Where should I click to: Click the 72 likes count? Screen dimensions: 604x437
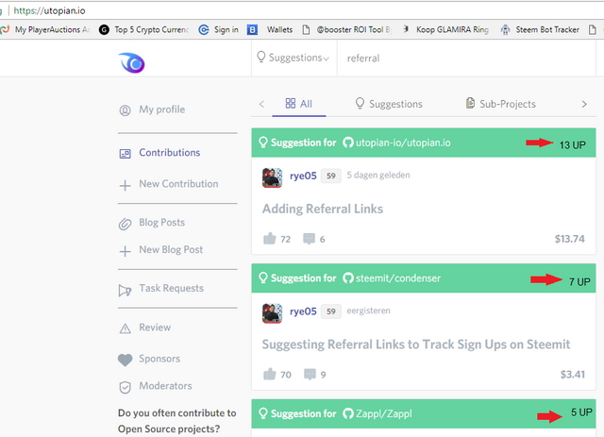(x=285, y=240)
